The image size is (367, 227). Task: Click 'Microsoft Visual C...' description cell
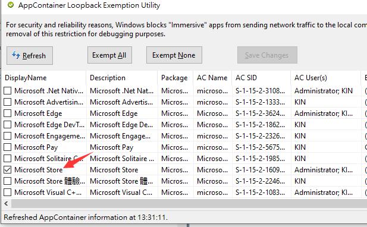coord(121,193)
